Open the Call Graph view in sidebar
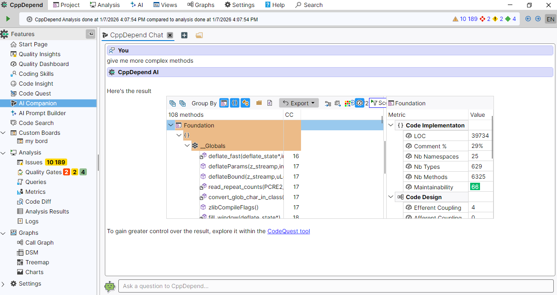Screen dimensions: 557x295 (x=39, y=243)
